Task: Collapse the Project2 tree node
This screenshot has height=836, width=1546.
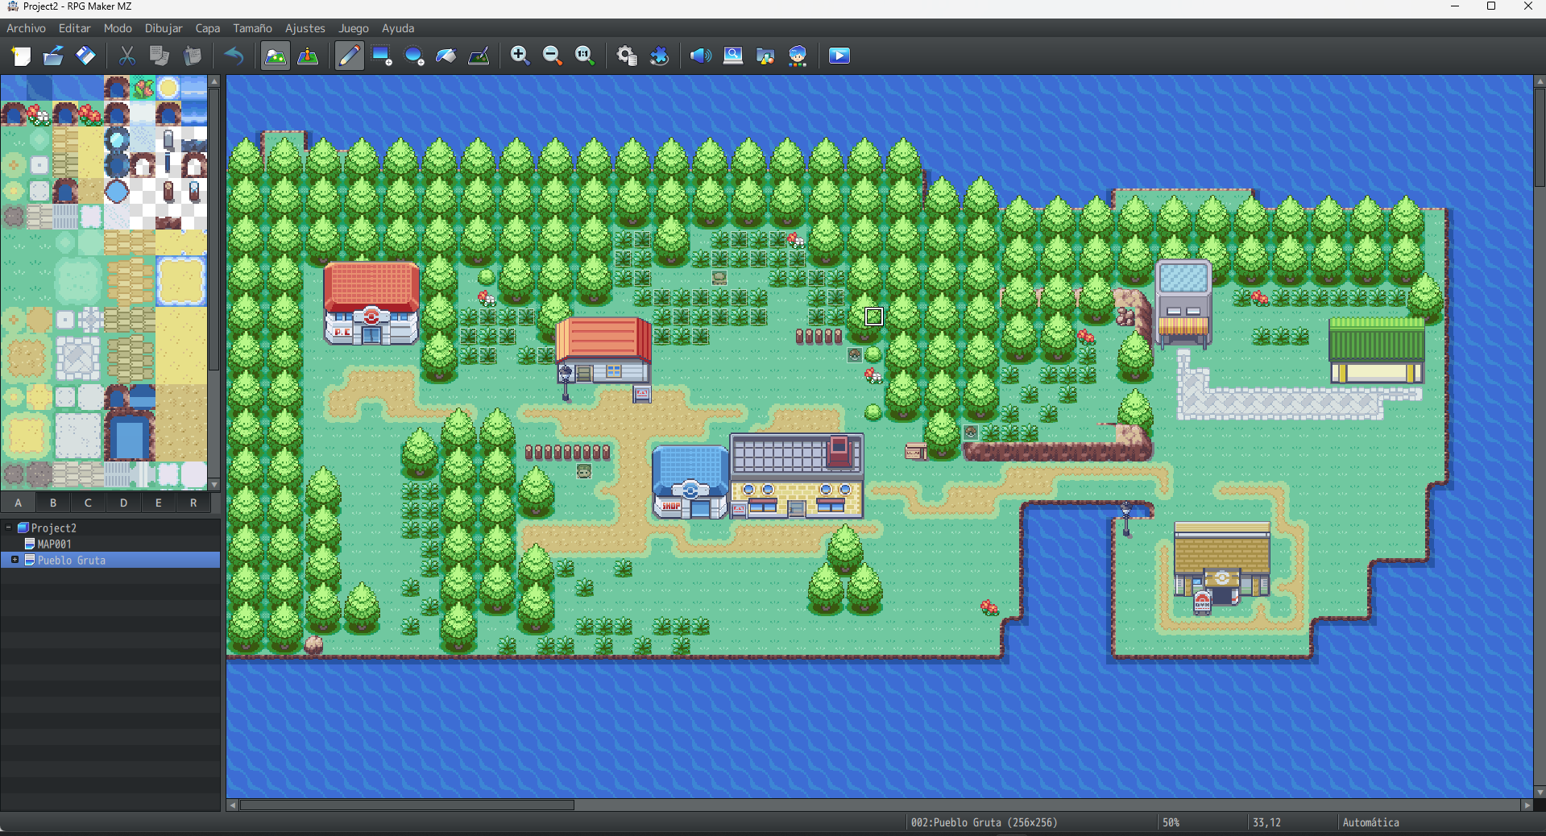Action: tap(9, 528)
